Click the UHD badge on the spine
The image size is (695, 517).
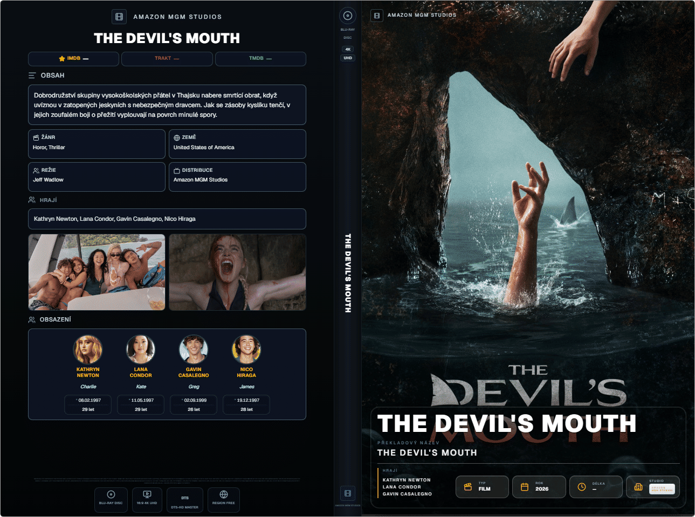[348, 58]
